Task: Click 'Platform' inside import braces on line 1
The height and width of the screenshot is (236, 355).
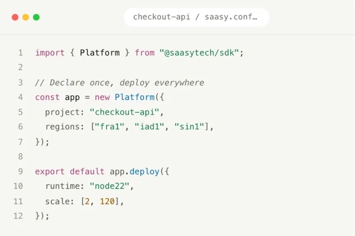Action: (100, 53)
